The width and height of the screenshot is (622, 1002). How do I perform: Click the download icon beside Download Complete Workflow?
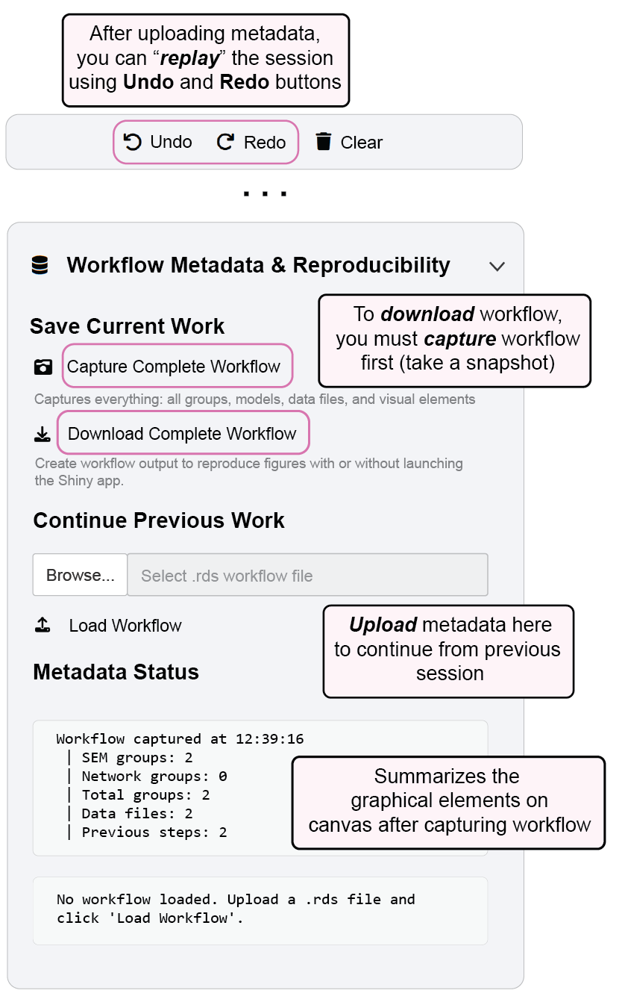point(43,435)
